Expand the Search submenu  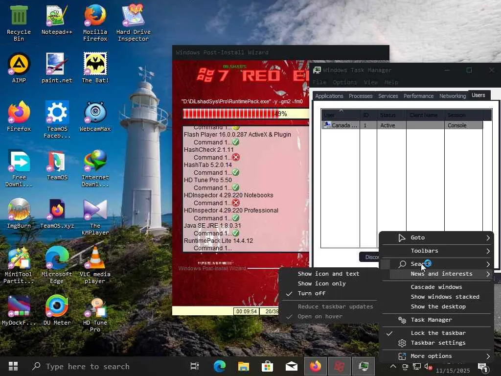[436, 264]
